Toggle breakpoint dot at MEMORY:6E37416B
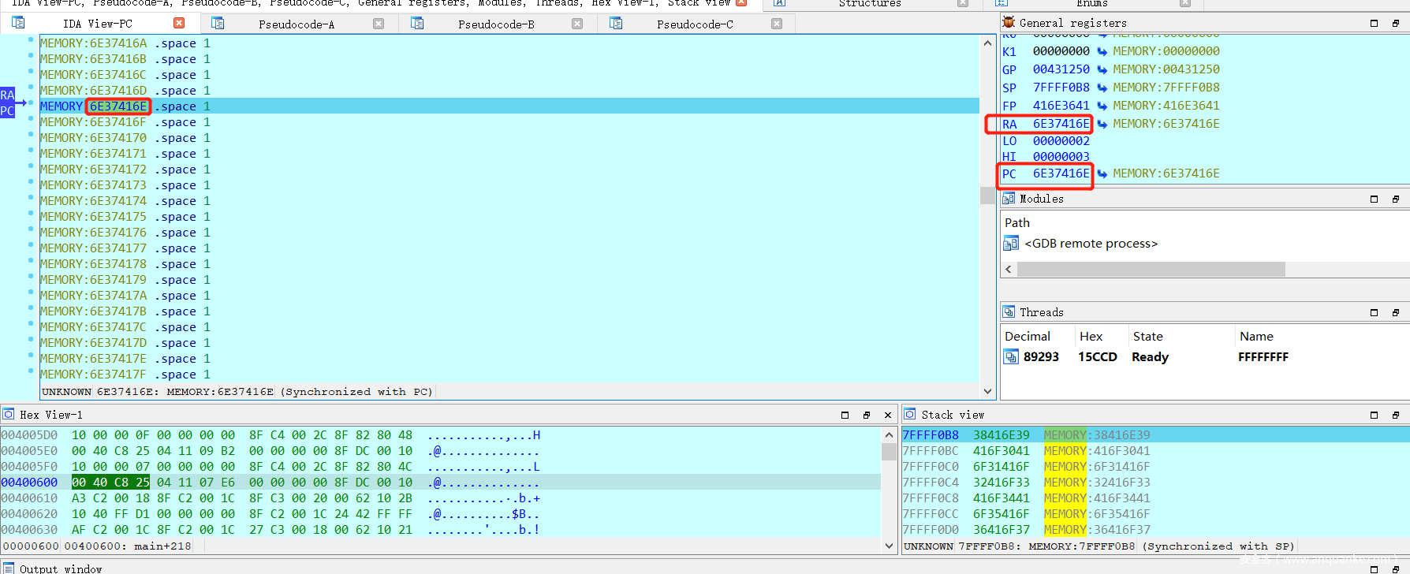 (x=31, y=59)
